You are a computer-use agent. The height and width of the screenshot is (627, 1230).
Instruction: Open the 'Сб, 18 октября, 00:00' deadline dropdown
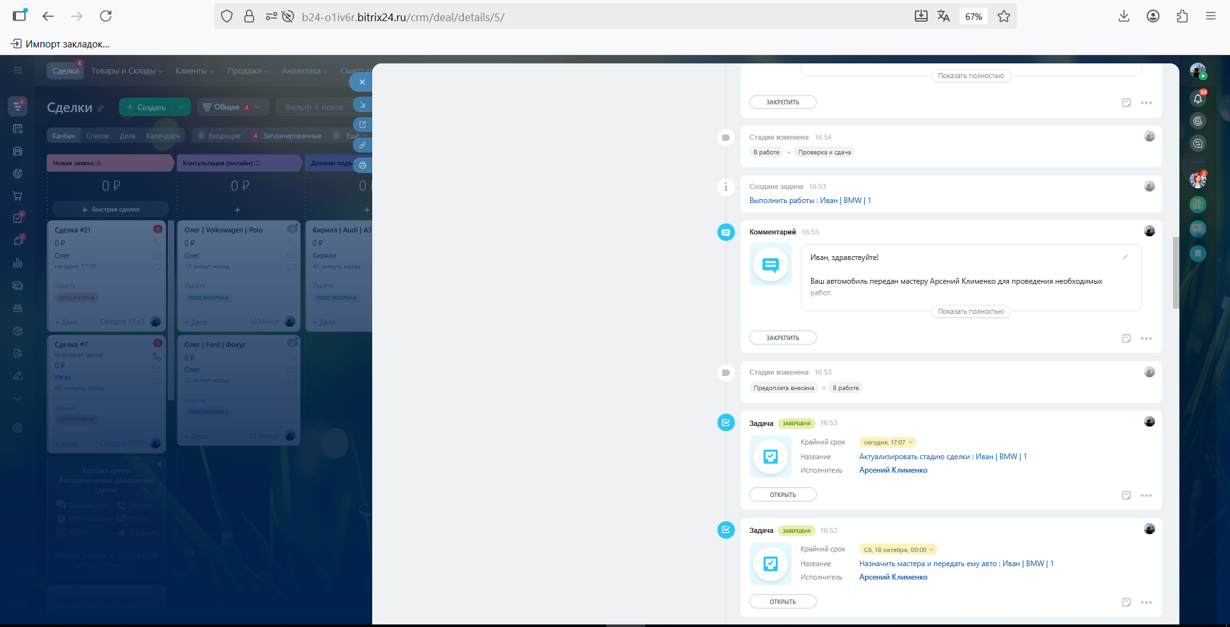[x=898, y=550]
